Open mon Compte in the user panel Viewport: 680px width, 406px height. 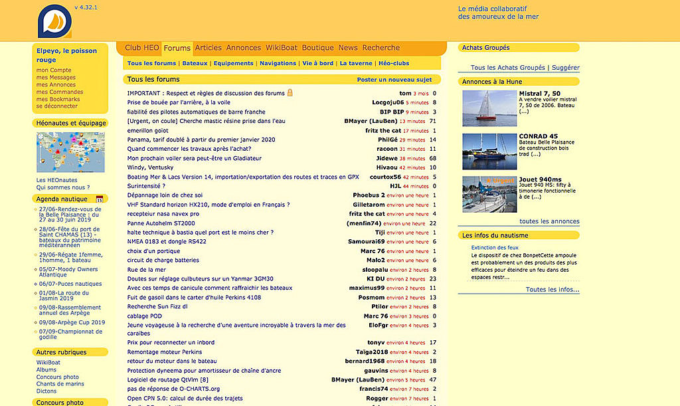54,70
